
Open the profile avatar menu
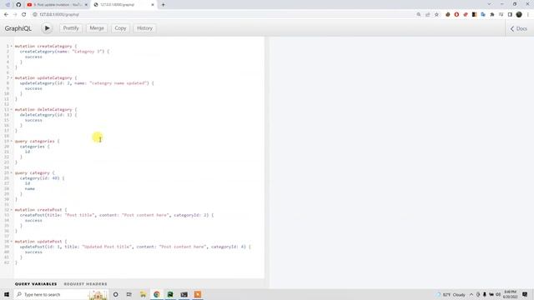[519, 15]
